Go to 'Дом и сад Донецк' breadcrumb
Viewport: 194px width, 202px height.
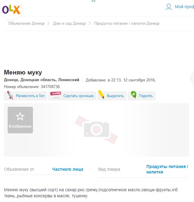coord(69,23)
